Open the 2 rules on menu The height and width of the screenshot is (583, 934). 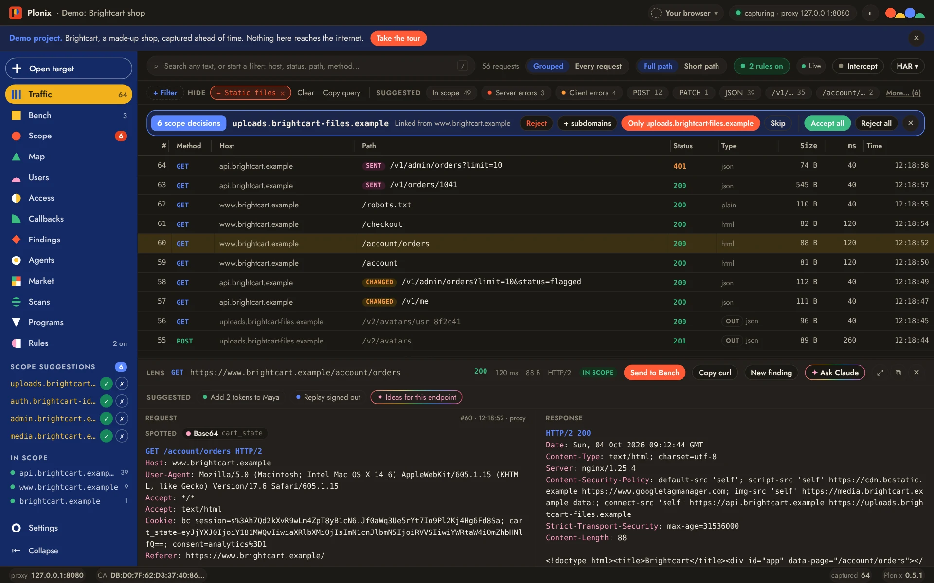point(761,66)
